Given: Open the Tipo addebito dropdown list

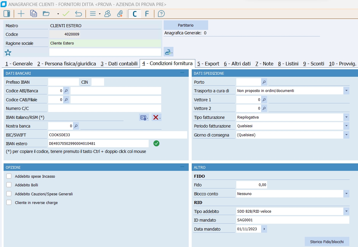Looking at the screenshot, I should [346, 211].
